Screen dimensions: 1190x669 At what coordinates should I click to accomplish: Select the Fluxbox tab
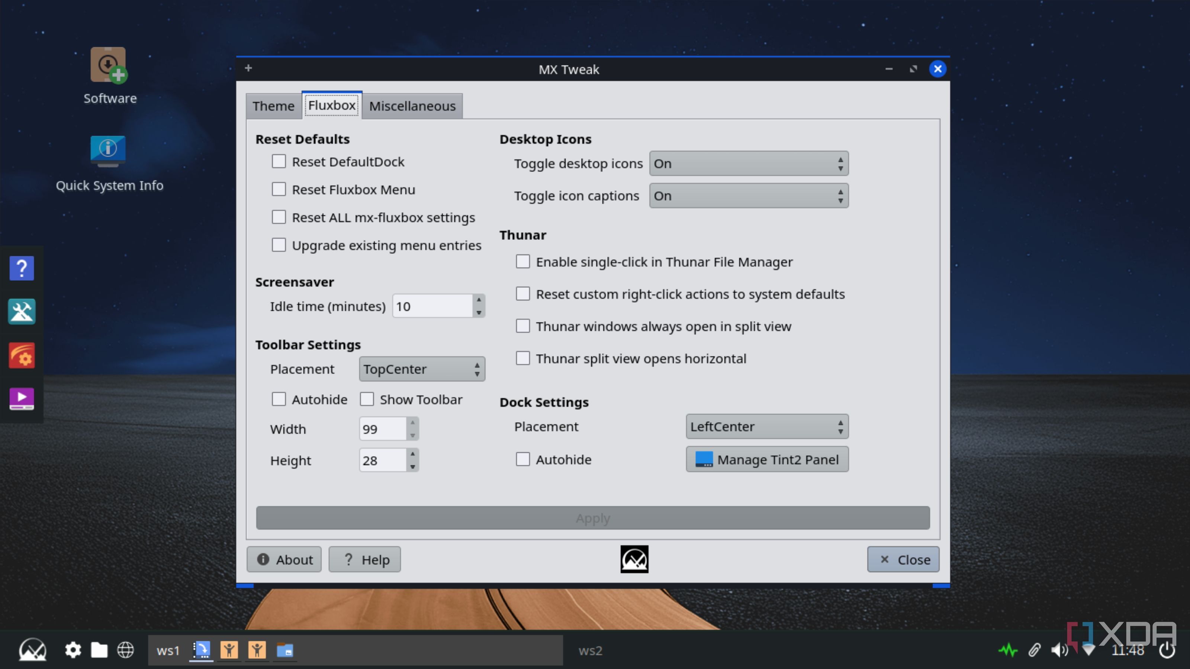pos(332,105)
